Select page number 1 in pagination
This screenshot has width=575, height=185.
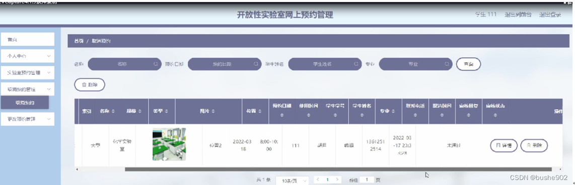coord(328,179)
